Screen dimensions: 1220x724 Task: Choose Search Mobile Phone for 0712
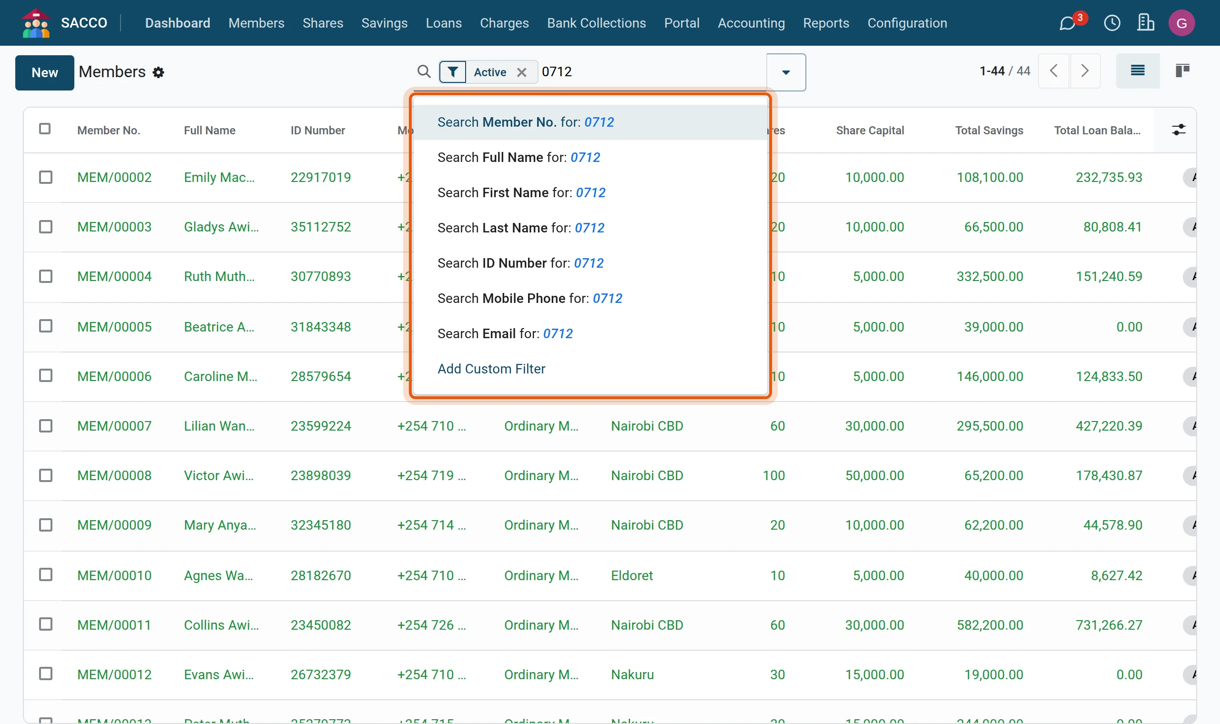(590, 298)
